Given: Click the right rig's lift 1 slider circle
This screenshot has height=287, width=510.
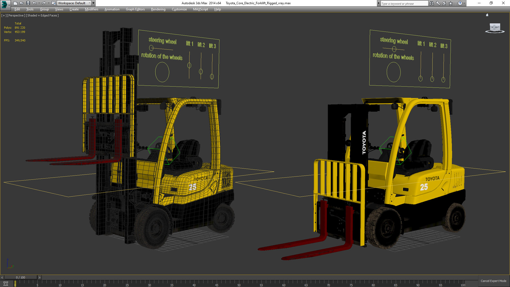Looking at the screenshot, I should pos(420,78).
